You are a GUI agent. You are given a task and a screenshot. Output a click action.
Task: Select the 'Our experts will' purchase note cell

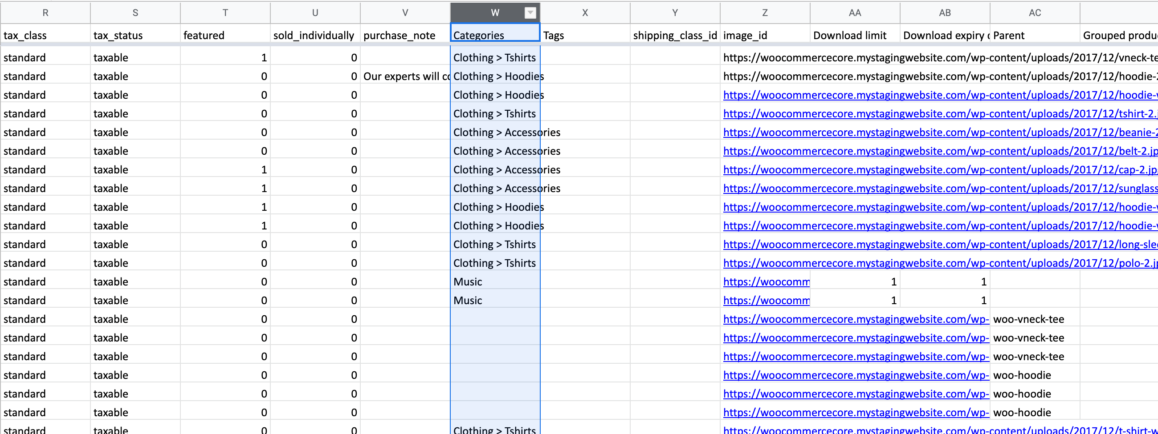click(x=405, y=77)
